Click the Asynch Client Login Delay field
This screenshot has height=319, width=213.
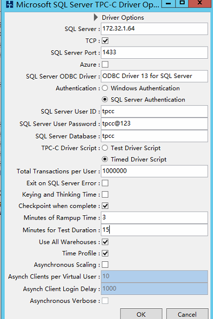pyautogui.click(x=154, y=289)
